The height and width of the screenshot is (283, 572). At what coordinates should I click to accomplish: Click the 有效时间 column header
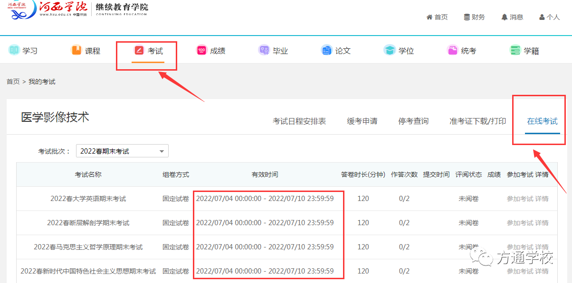tap(265, 174)
